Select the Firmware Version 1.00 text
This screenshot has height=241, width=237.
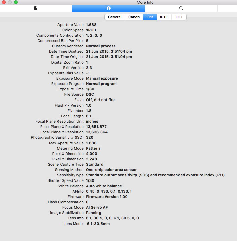pyautogui.click(x=107, y=197)
